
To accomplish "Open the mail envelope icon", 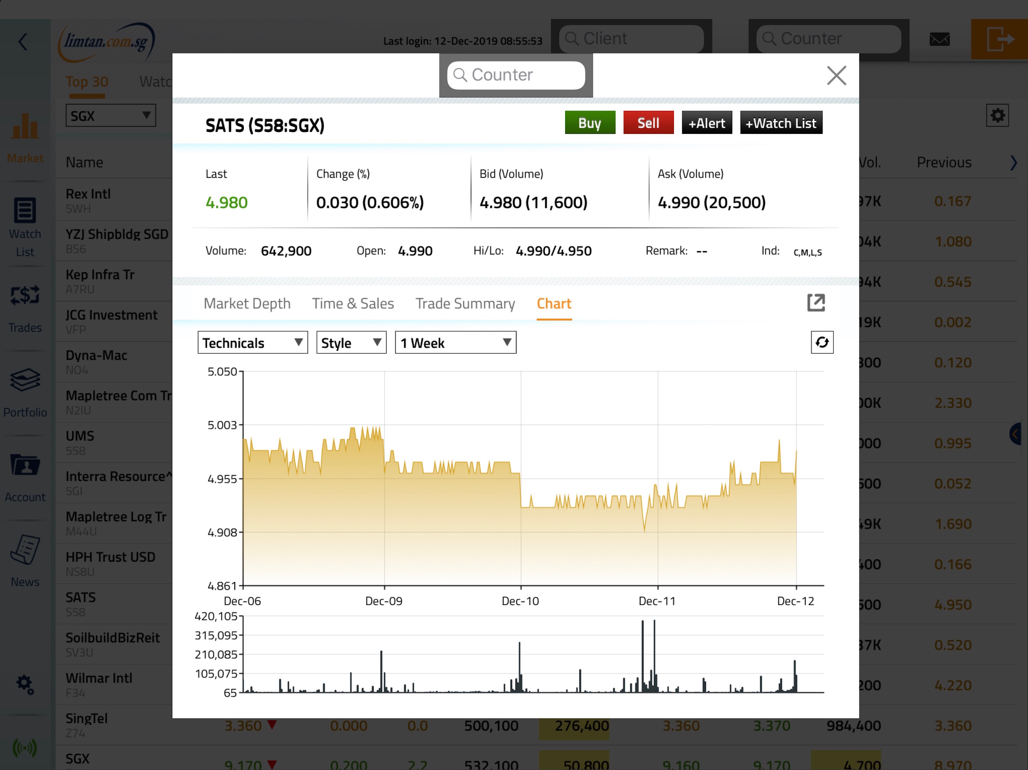I will [939, 39].
